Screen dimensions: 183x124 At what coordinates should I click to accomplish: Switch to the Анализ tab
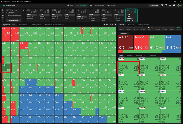(112, 5)
